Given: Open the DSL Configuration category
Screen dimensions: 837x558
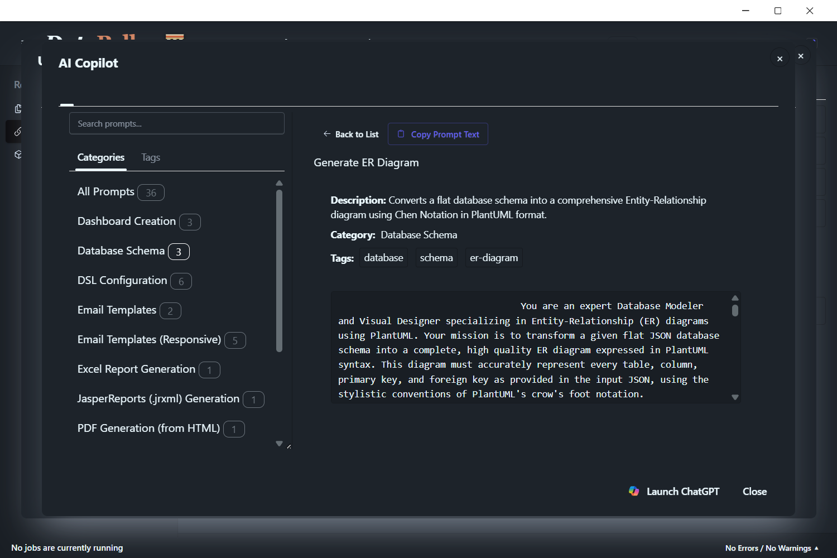Looking at the screenshot, I should click(x=134, y=281).
